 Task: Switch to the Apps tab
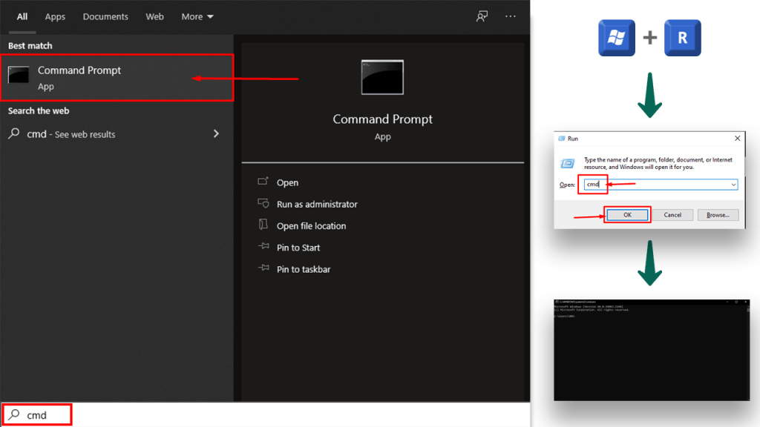click(x=55, y=16)
